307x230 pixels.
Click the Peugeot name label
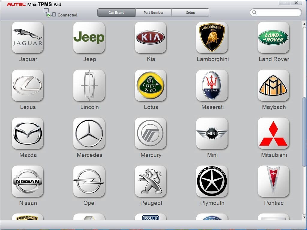pos(151,203)
